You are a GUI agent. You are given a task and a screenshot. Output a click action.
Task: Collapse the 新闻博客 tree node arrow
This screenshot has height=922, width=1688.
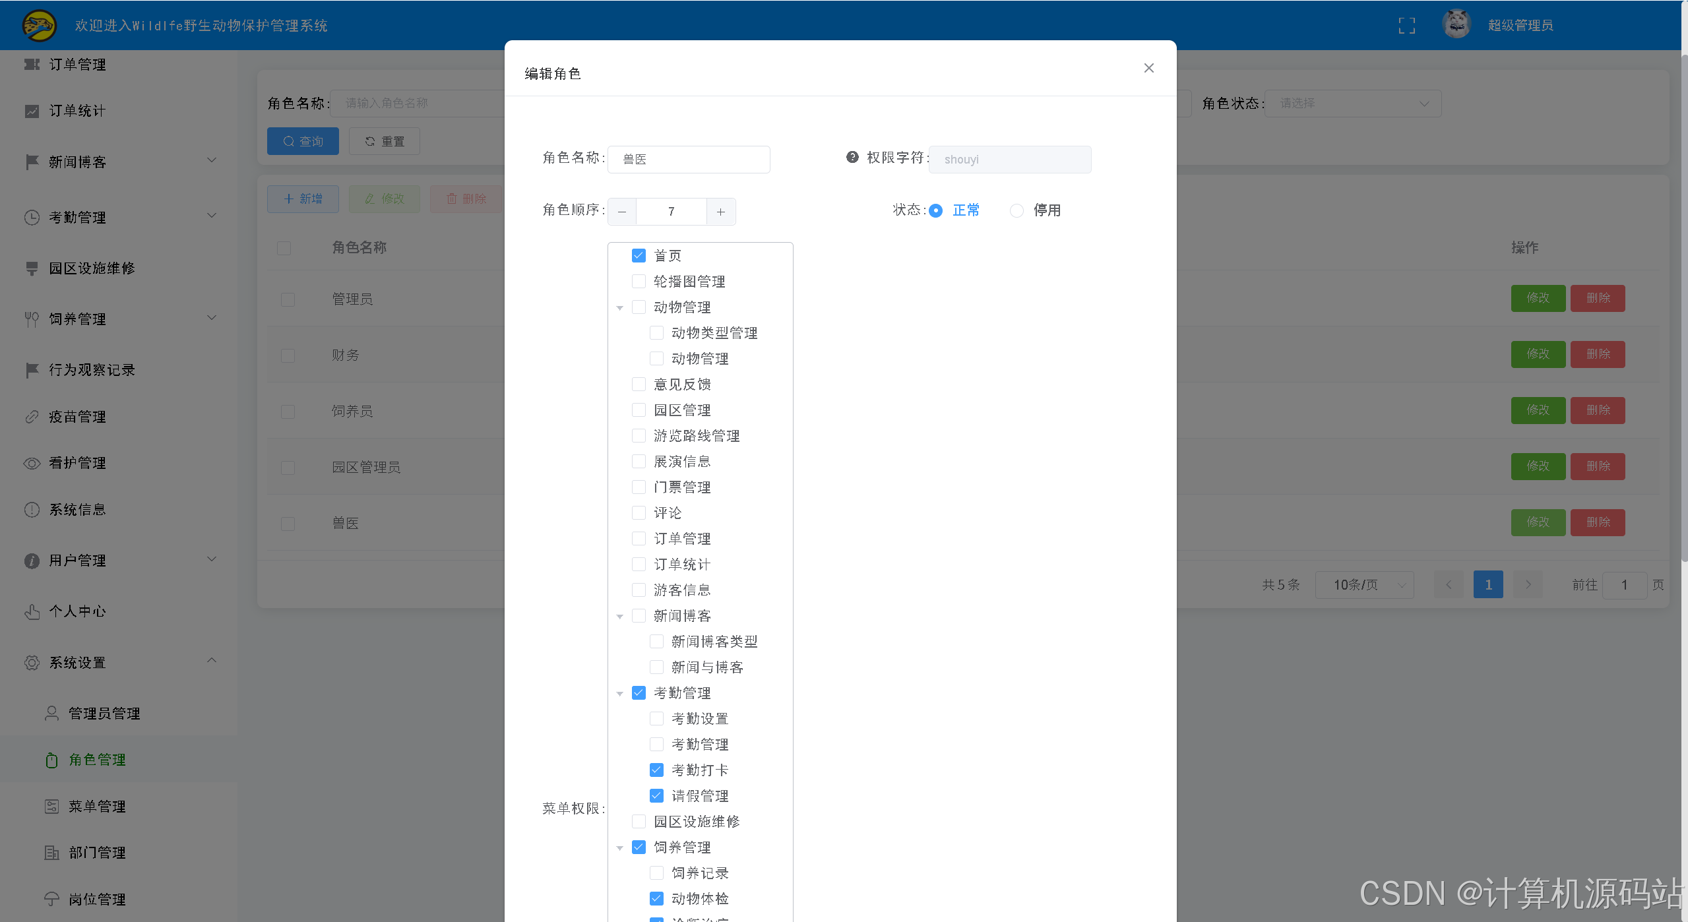pyautogui.click(x=620, y=617)
